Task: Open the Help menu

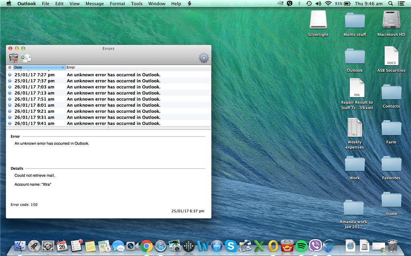Action: 176,4
